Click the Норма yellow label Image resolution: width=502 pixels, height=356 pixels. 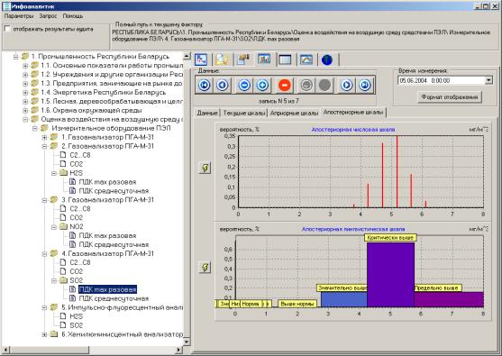[251, 304]
